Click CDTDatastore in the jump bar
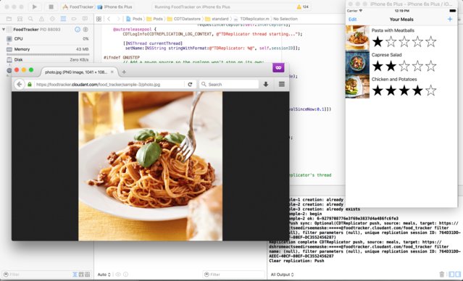This screenshot has width=463, height=281. click(x=184, y=19)
